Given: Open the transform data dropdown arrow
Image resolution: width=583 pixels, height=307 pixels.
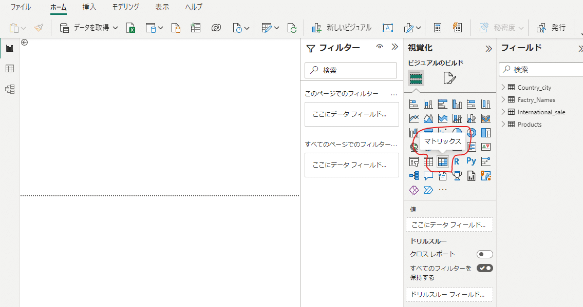Looking at the screenshot, I should (x=277, y=28).
